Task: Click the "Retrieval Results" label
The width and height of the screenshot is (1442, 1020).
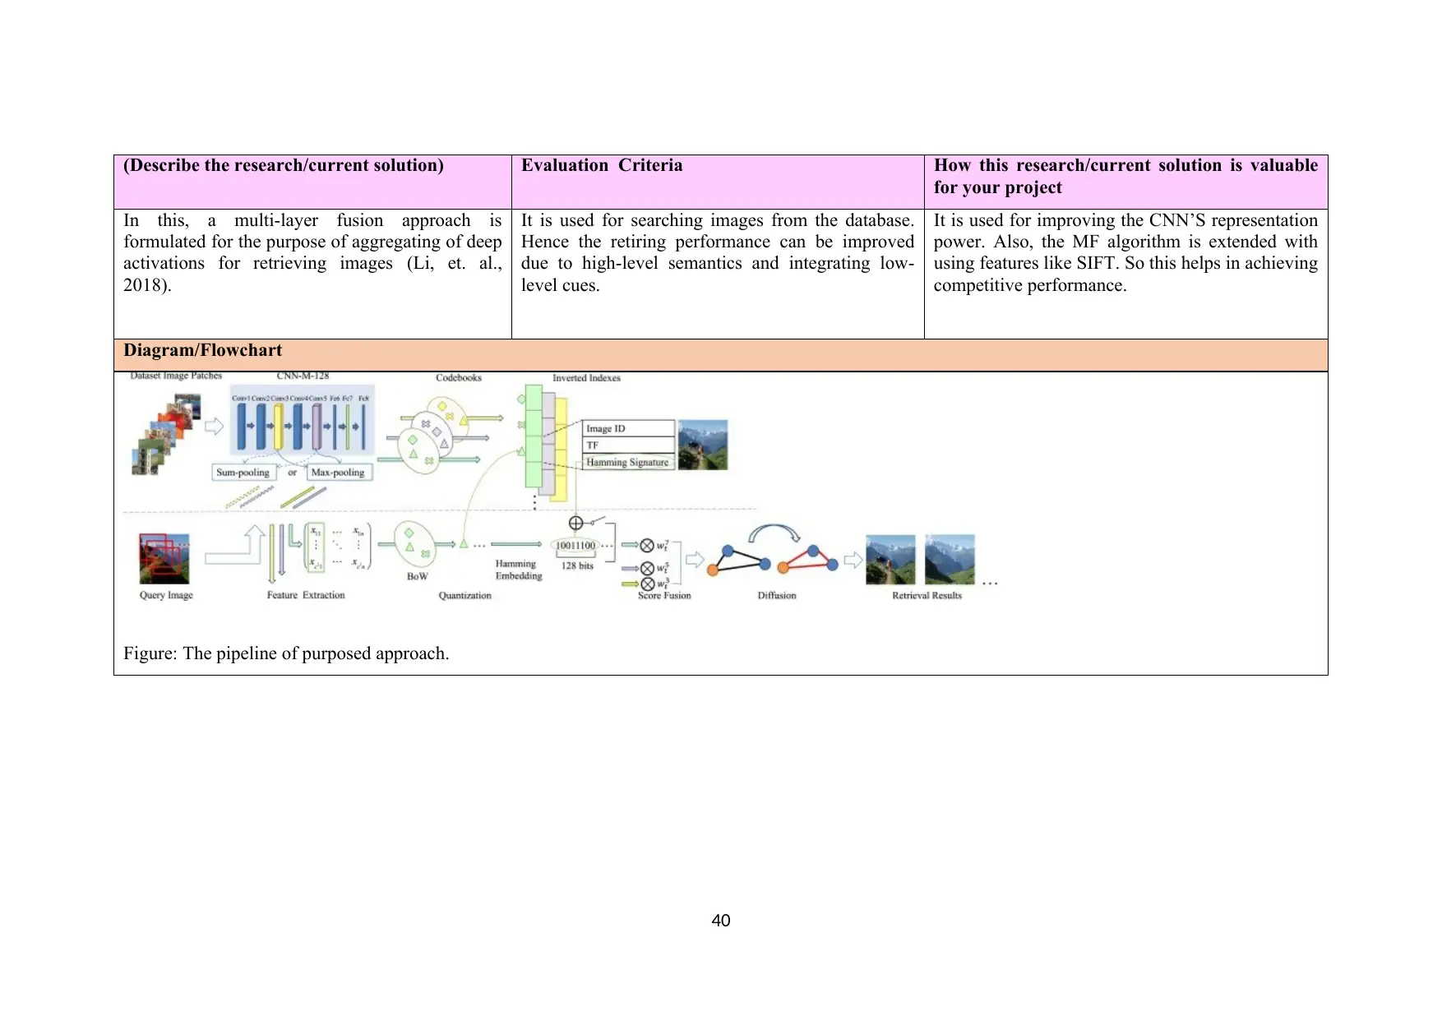Action: [x=927, y=595]
